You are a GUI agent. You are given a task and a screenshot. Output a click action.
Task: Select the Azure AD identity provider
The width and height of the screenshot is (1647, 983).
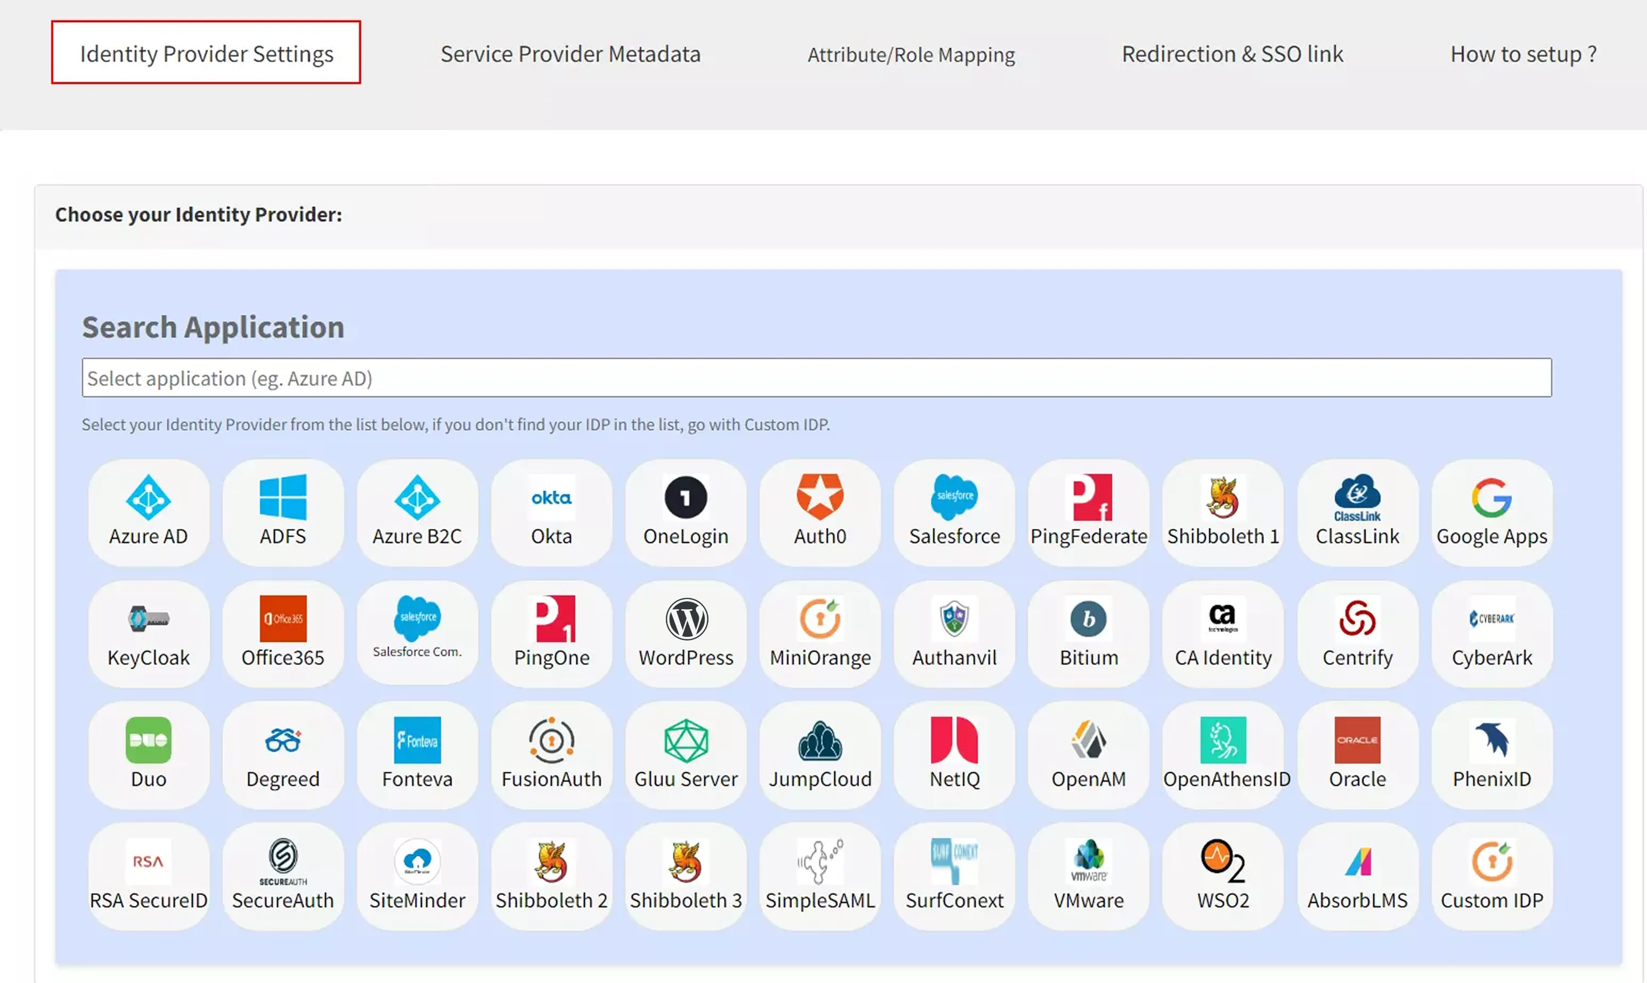pyautogui.click(x=149, y=512)
